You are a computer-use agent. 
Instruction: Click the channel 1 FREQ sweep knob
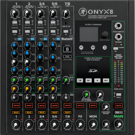pos(15,62)
